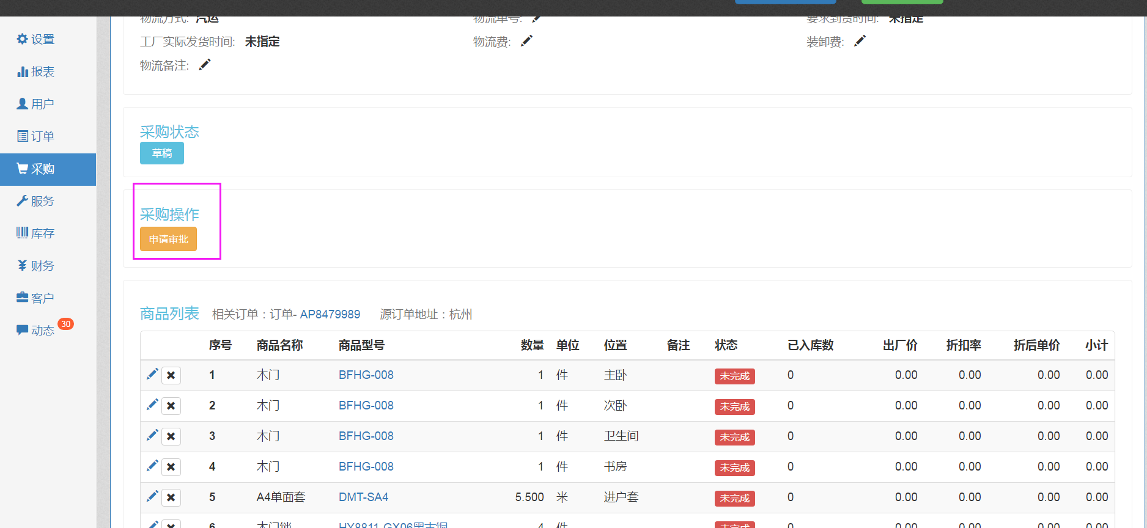
Task: Click 未完成 status in row 5
Action: pyautogui.click(x=734, y=499)
